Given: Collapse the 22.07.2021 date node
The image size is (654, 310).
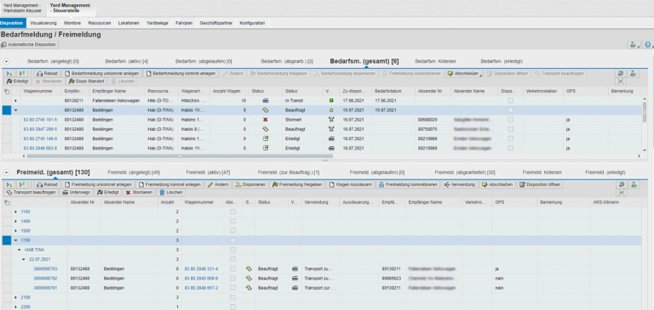Looking at the screenshot, I should point(24,259).
